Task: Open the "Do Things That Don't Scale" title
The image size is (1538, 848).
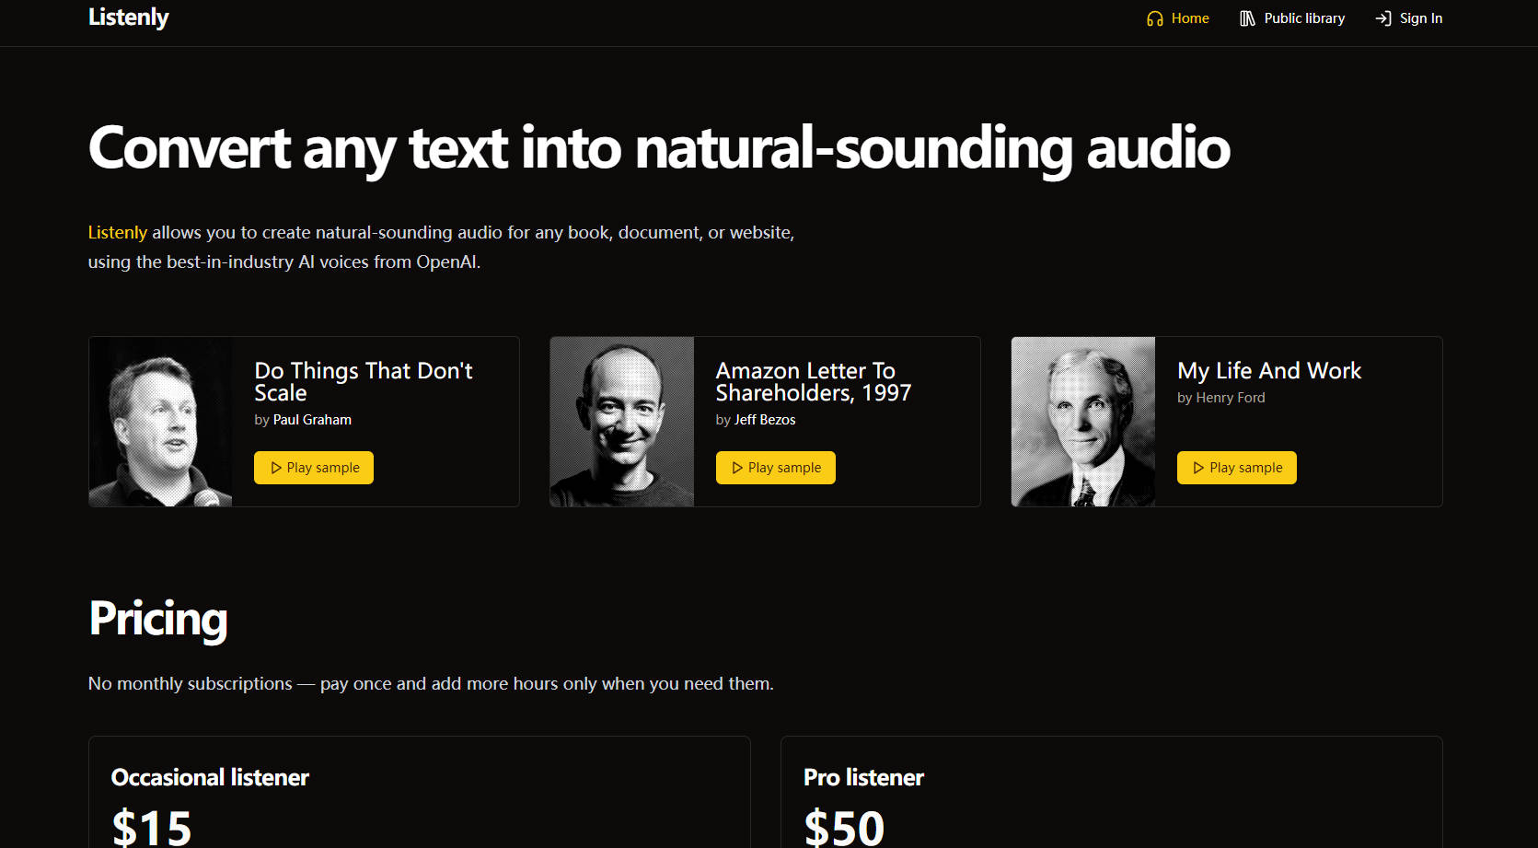Action: click(x=363, y=381)
